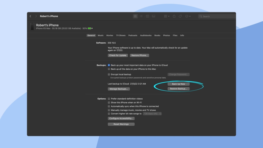263x148 pixels.
Task: Switch to gallery view
Action: tap(154, 16)
